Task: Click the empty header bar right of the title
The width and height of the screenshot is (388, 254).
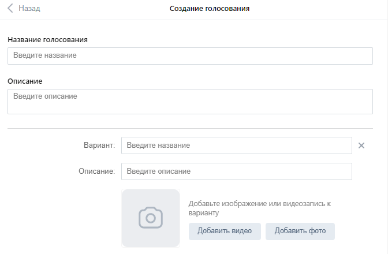Action: (317, 9)
